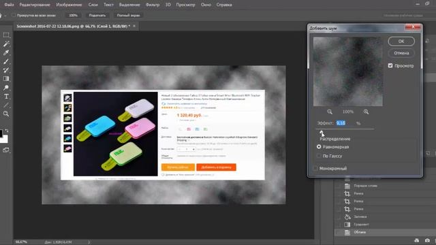
Task: Open the Текст menu
Action: click(x=108, y=5)
